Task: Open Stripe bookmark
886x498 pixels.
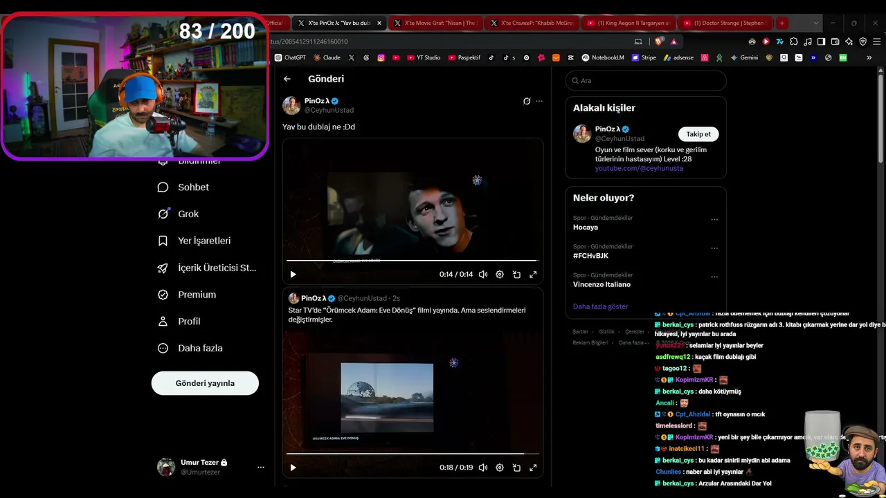Action: point(644,57)
